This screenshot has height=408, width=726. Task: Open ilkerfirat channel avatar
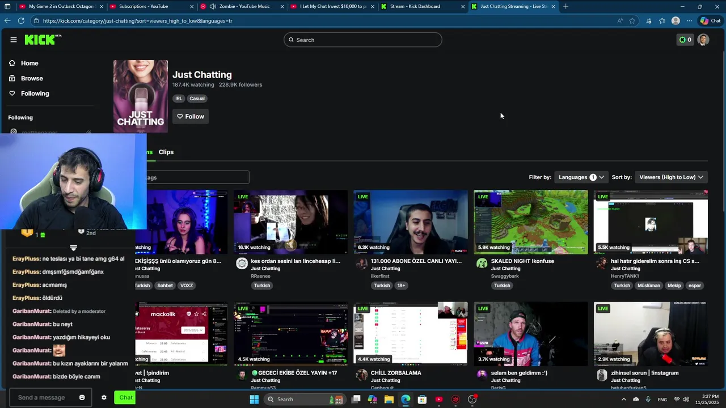point(362,263)
